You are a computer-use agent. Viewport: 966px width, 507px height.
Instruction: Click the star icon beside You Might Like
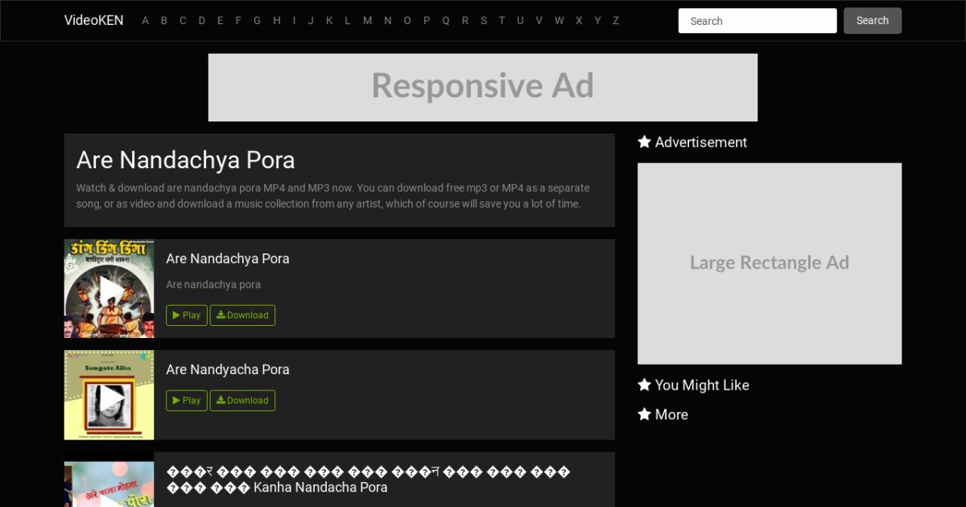(x=644, y=385)
